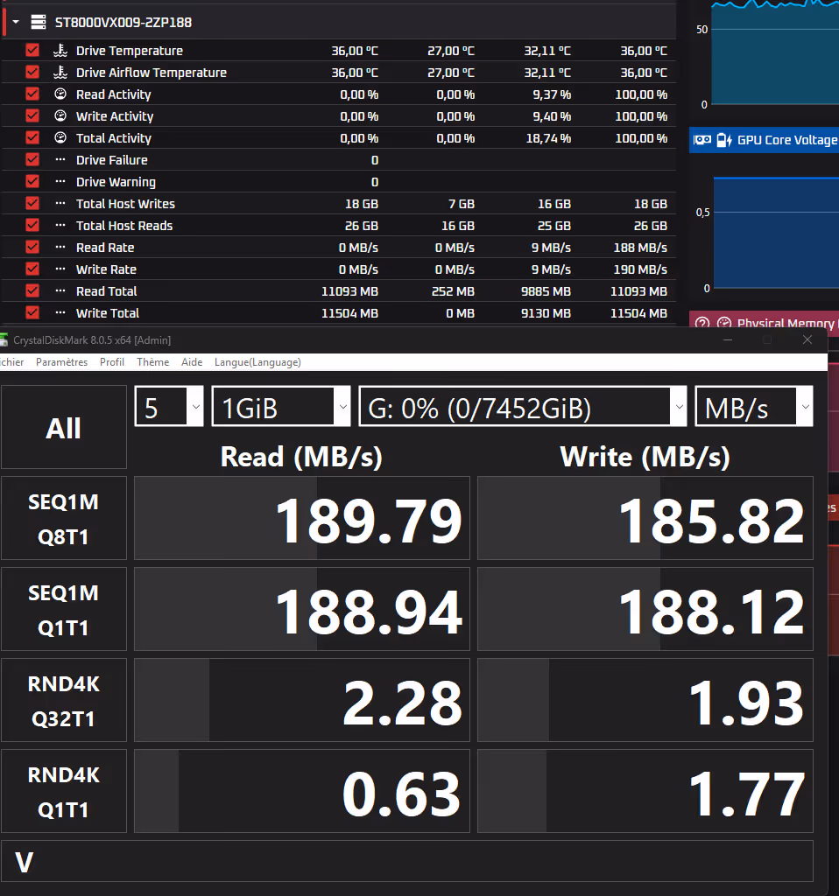The width and height of the screenshot is (839, 896).
Task: Click the help icon in Physical Memory header
Action: (x=702, y=323)
